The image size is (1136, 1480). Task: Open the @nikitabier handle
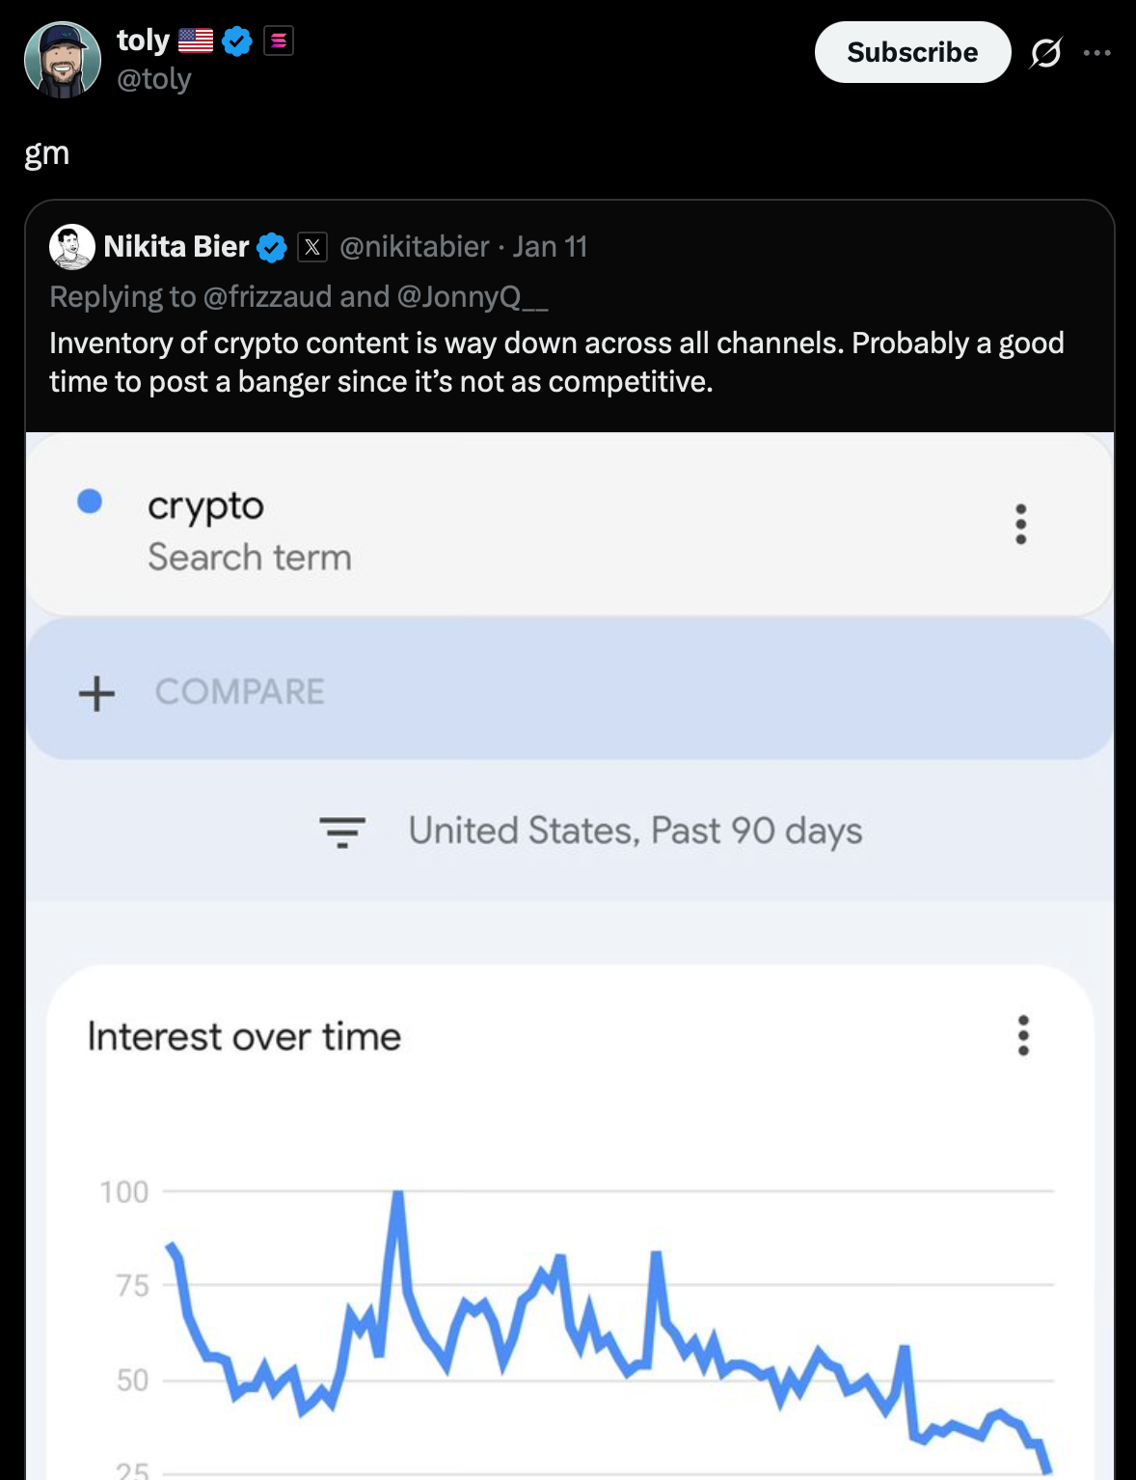(414, 247)
